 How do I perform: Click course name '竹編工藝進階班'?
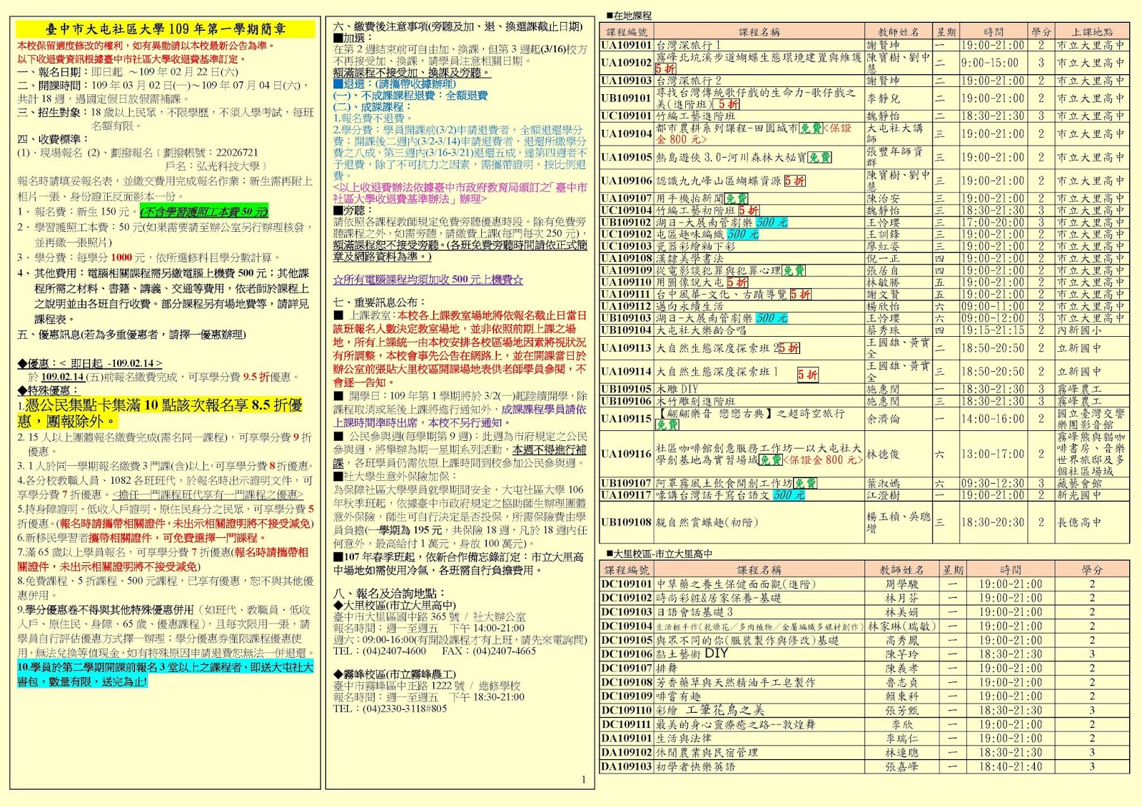point(695,116)
